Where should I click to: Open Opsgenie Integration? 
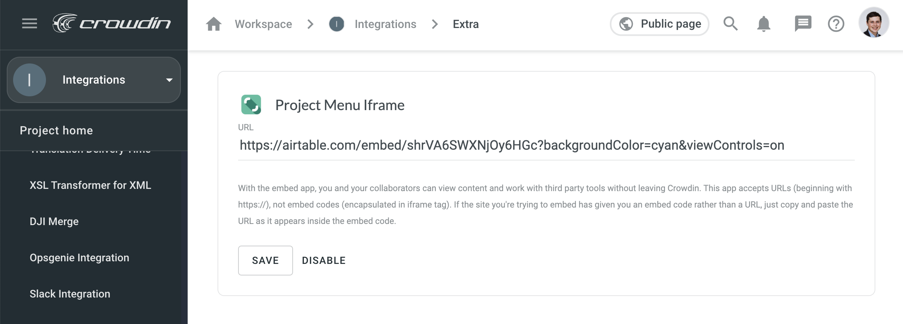(x=80, y=258)
